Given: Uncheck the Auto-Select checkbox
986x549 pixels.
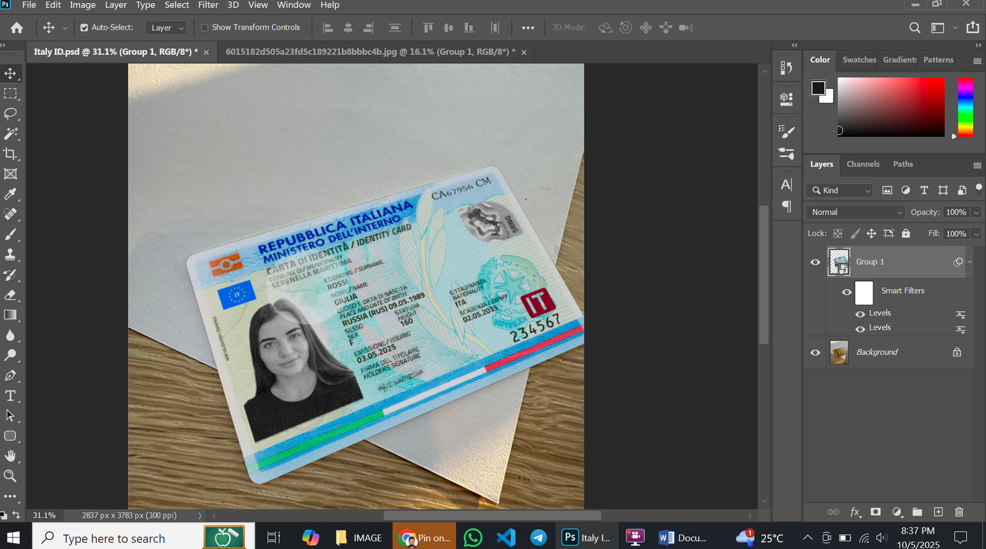Looking at the screenshot, I should [x=84, y=28].
